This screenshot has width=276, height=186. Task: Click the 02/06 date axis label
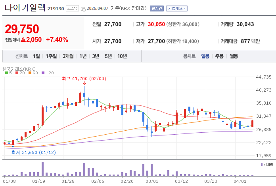point(98,181)
